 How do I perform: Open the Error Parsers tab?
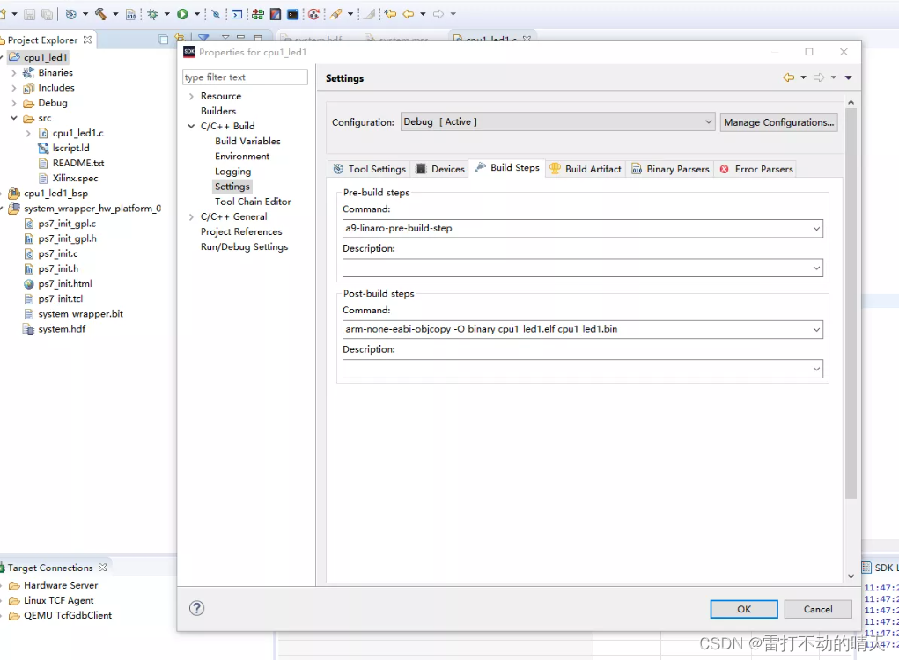[x=756, y=169]
